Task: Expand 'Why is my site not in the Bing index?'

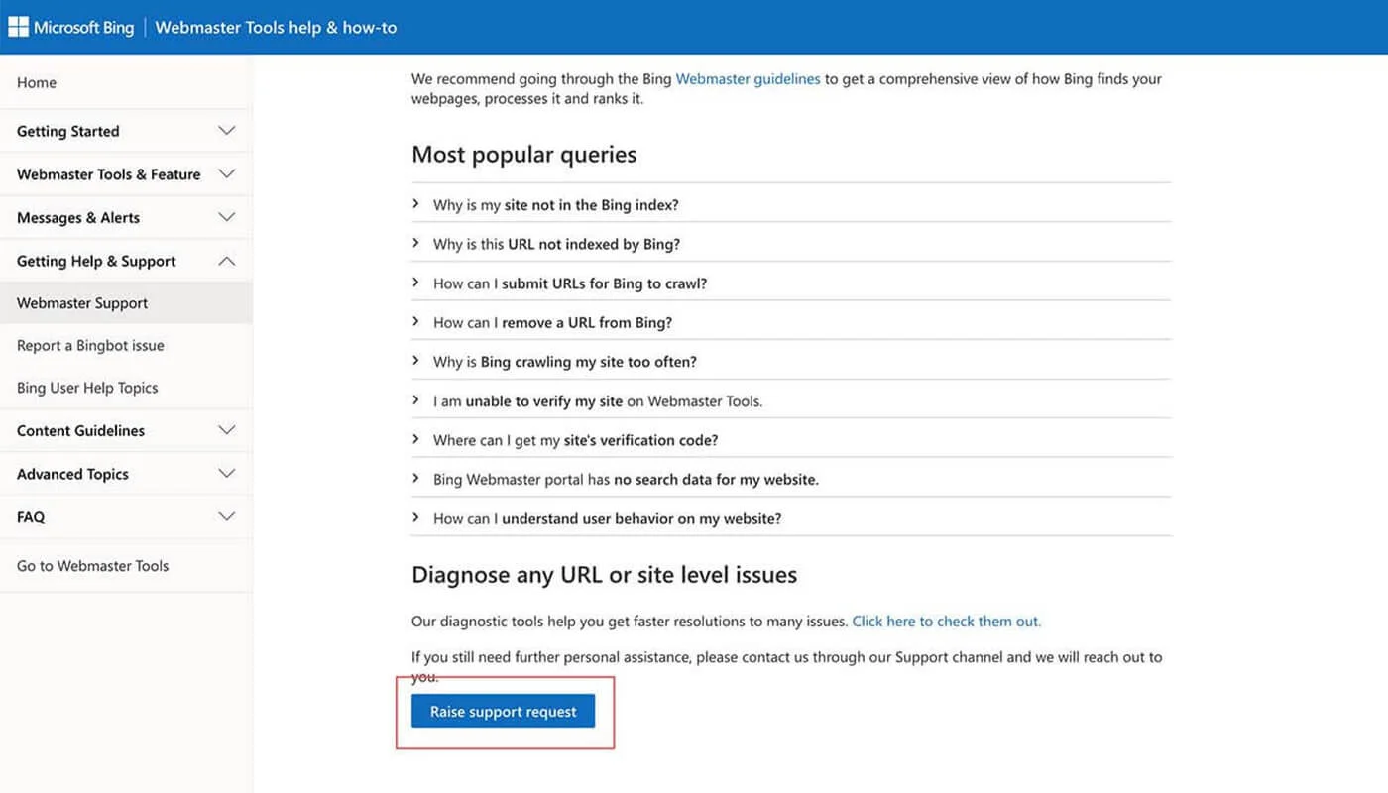Action: click(555, 205)
